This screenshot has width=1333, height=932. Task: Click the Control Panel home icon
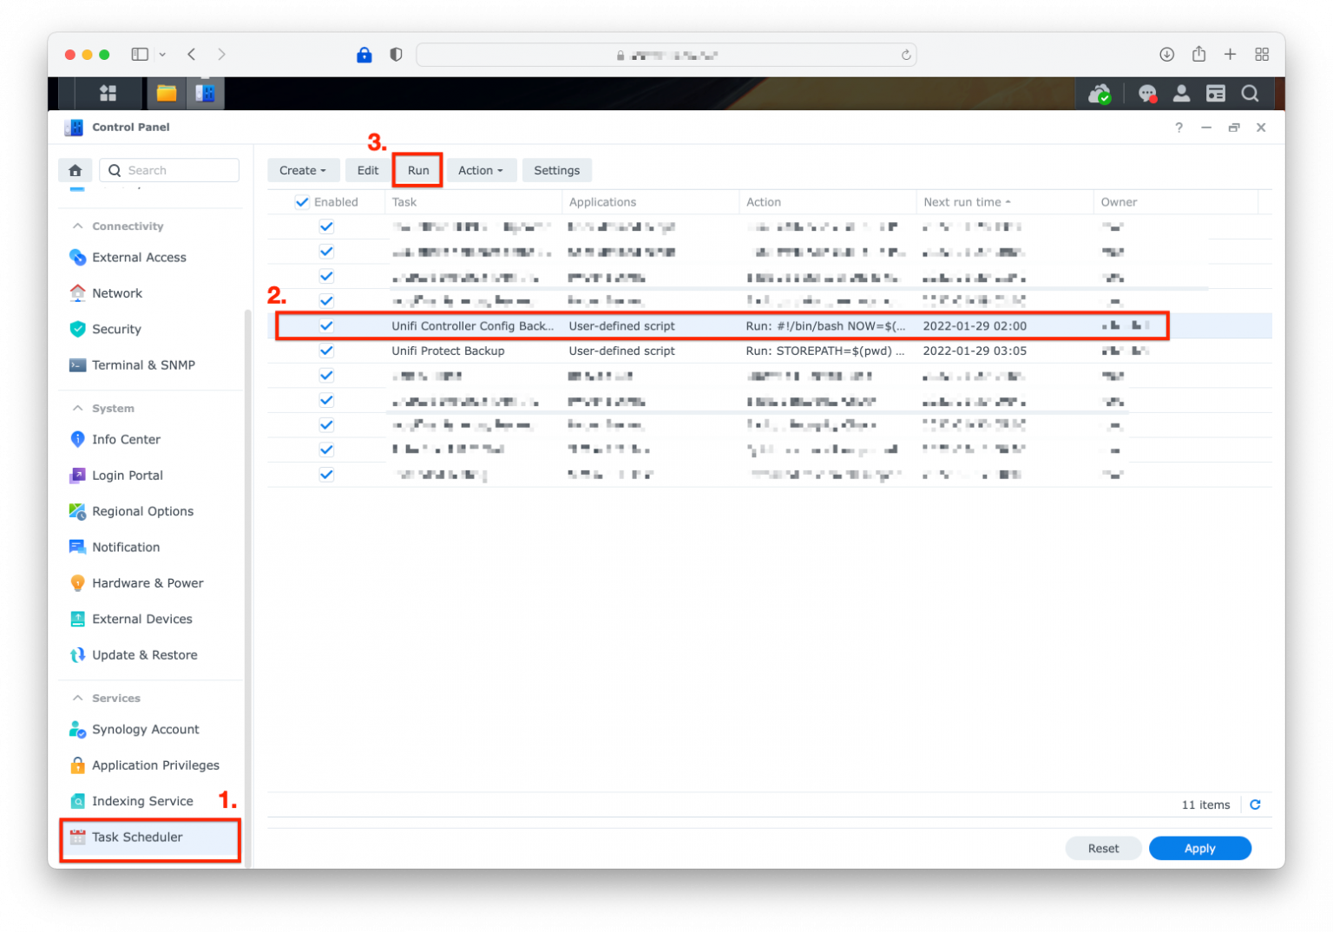76,170
